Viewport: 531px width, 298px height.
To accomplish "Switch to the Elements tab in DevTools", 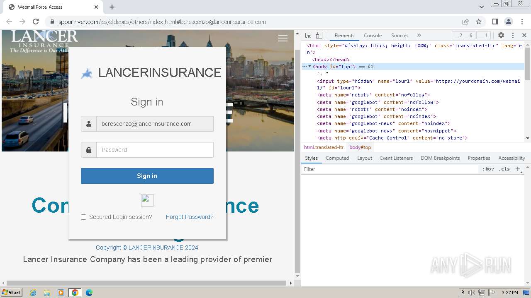I will click(x=344, y=35).
